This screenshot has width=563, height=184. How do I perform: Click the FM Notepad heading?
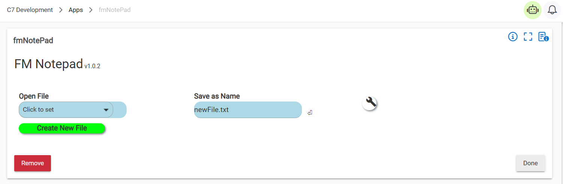(48, 64)
